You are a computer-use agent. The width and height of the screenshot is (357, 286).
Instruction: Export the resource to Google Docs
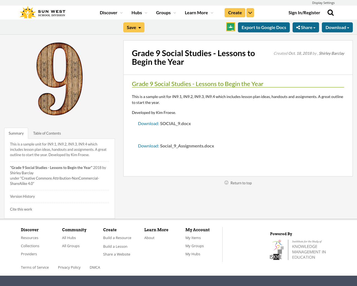[264, 27]
